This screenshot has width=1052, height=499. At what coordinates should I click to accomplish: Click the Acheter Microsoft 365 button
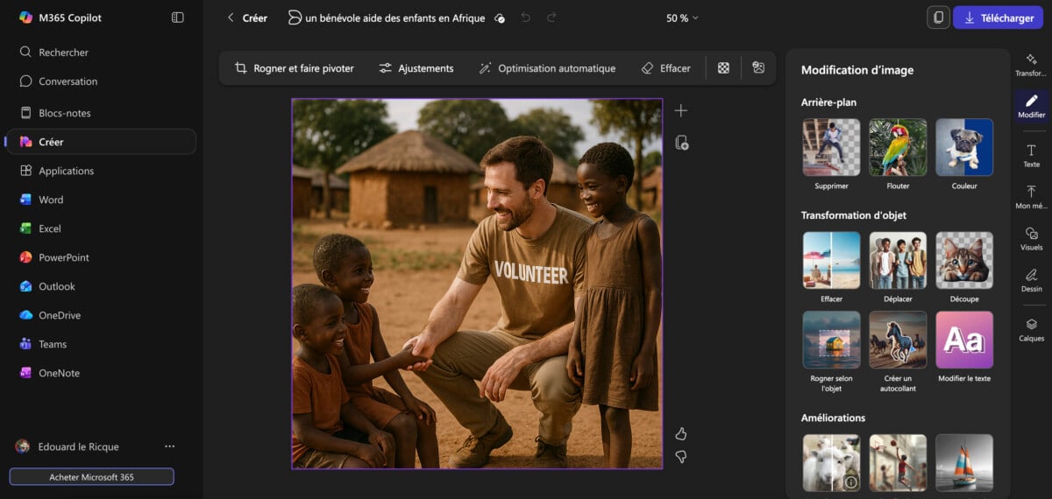tap(91, 477)
